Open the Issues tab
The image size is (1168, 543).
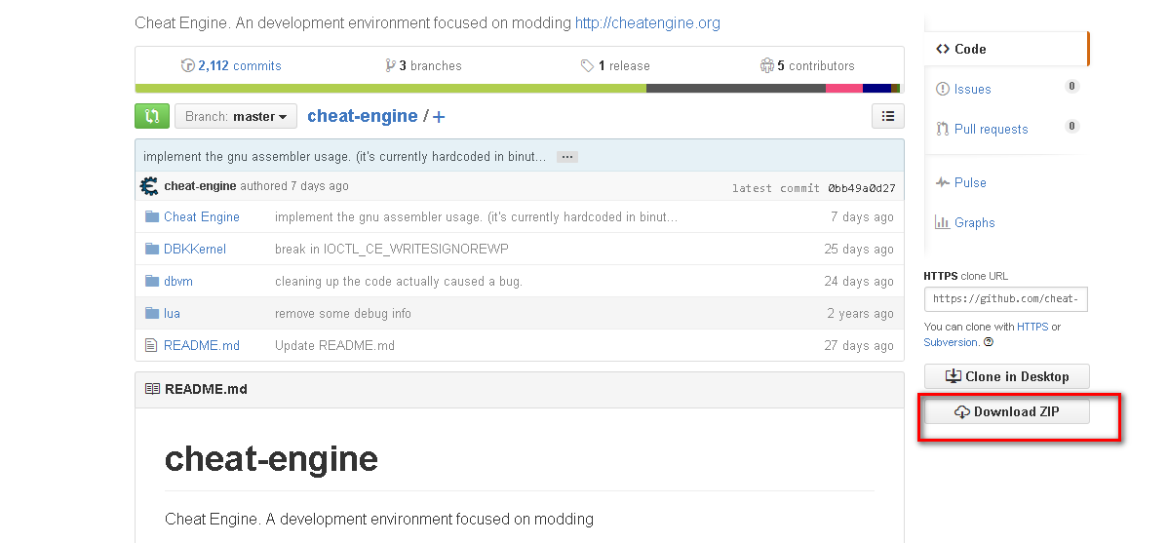click(x=972, y=89)
